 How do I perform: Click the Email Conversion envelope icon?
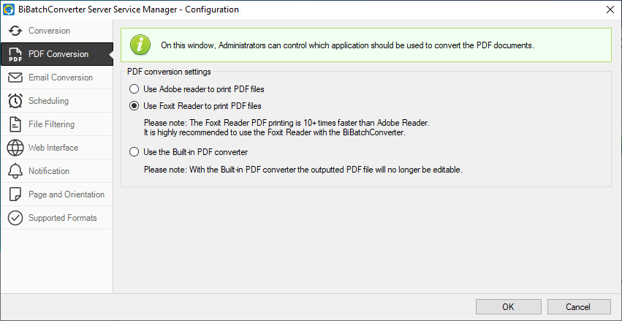coord(15,78)
